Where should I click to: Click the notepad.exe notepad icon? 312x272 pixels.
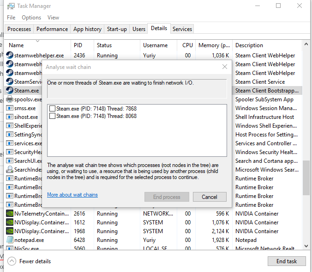tap(10, 240)
